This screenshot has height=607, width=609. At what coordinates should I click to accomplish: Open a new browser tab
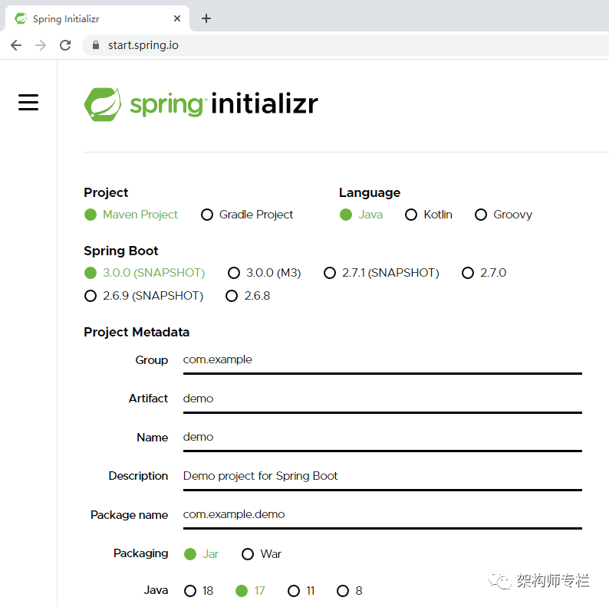[x=206, y=18]
